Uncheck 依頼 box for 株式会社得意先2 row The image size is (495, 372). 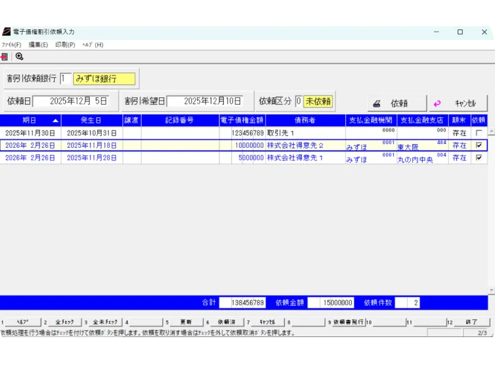coord(478,145)
